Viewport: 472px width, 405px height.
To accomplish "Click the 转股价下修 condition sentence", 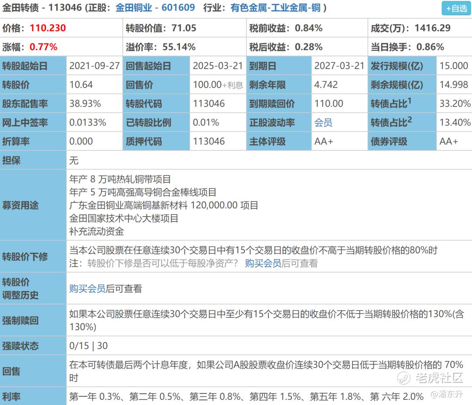I will 253,250.
